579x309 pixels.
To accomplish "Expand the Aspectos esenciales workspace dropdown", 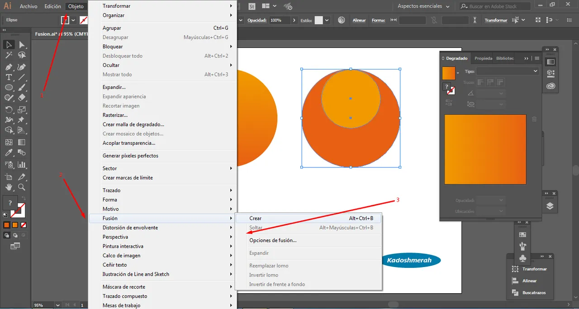I will pos(423,6).
